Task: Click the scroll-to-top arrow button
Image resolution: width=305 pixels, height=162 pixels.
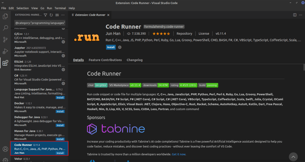Action: [293, 157]
